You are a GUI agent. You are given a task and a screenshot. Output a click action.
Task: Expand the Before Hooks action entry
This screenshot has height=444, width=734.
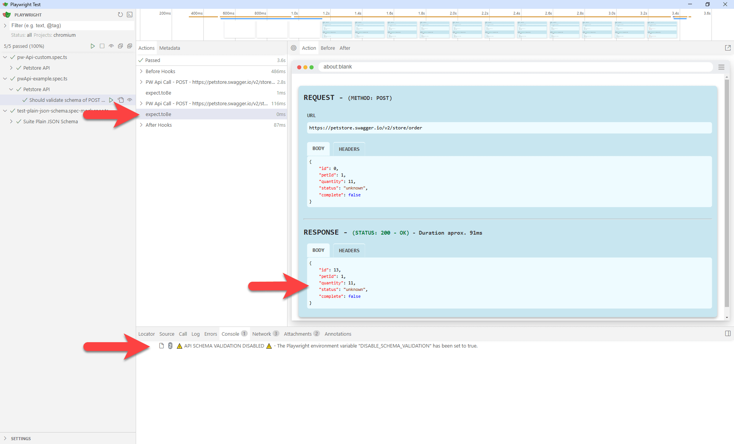pyautogui.click(x=141, y=71)
